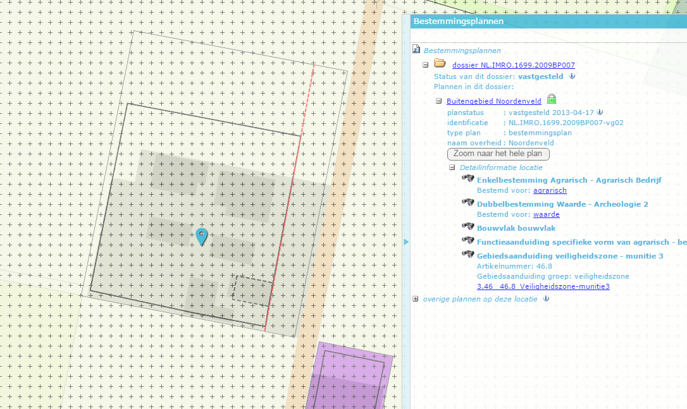This screenshot has width=687, height=409.
Task: Click the Artikelnummer: 46.8 text
Action: [514, 266]
